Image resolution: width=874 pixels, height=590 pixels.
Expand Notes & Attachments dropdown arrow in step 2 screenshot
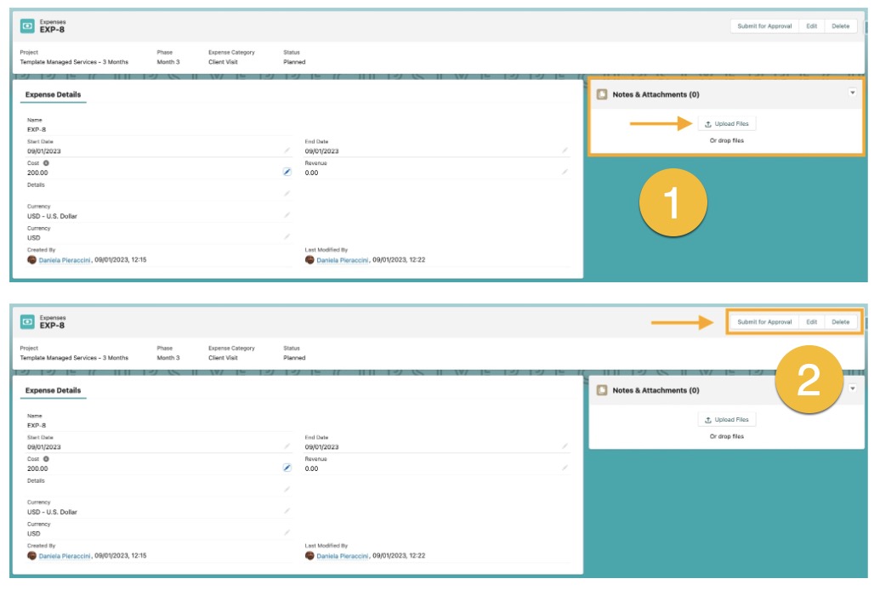[852, 389]
